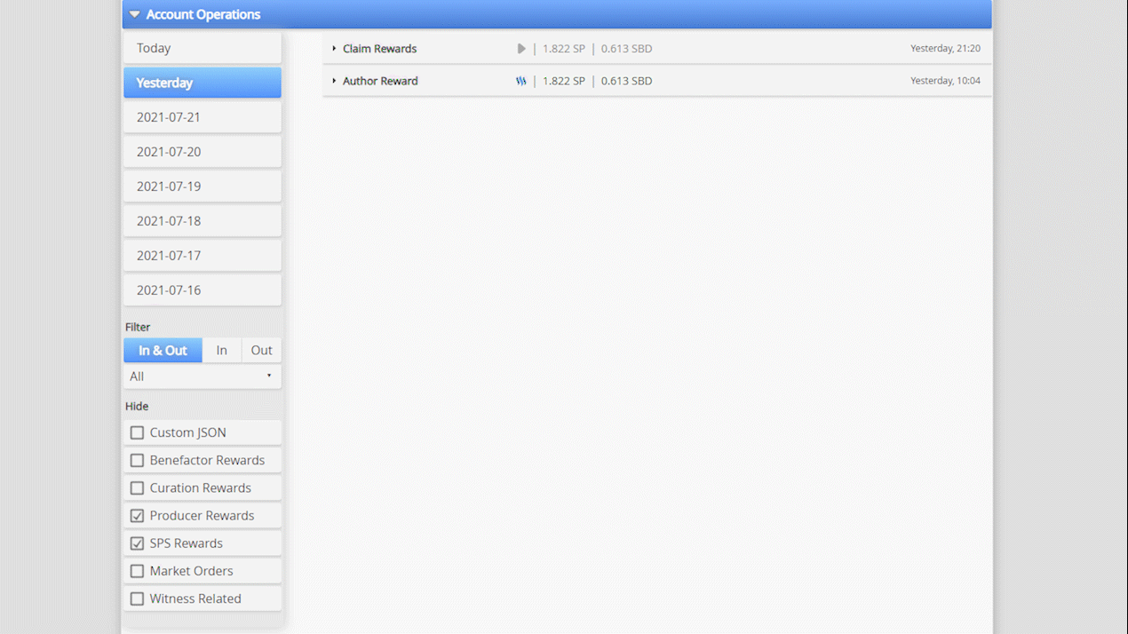Select the Out filter

[260, 350]
